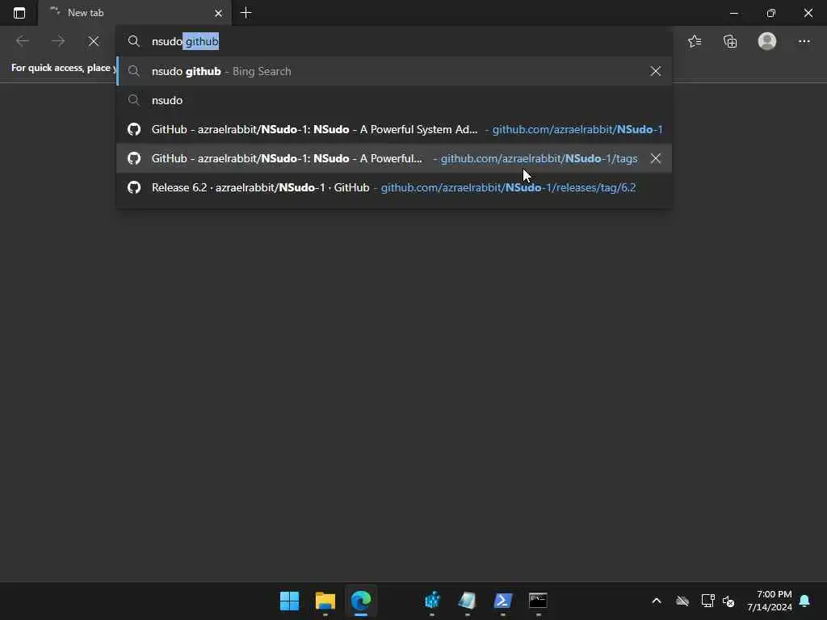Open Collections icon
This screenshot has height=620, width=827.
pos(730,41)
